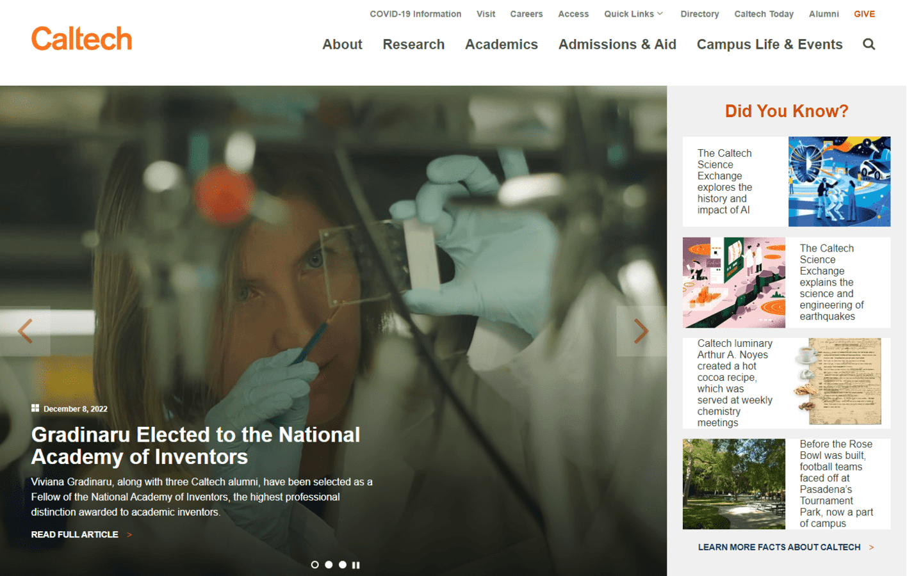The height and width of the screenshot is (576, 907).
Task: Open the GIVE link
Action: pyautogui.click(x=864, y=13)
